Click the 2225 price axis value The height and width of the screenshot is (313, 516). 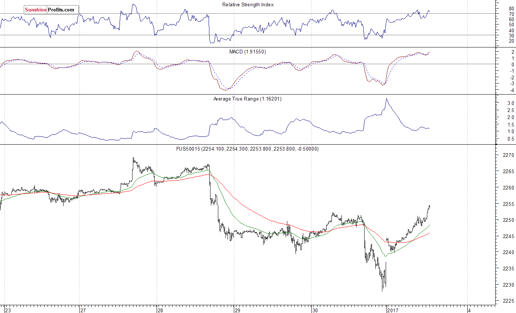coord(508,301)
